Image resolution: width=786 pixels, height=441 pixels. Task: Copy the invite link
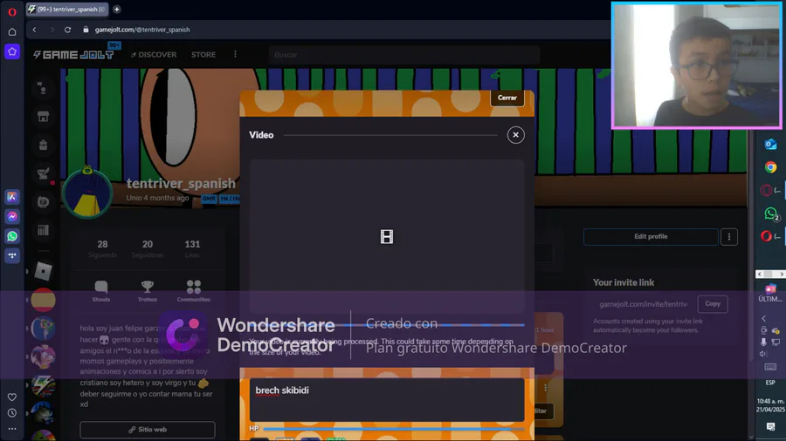tap(713, 304)
